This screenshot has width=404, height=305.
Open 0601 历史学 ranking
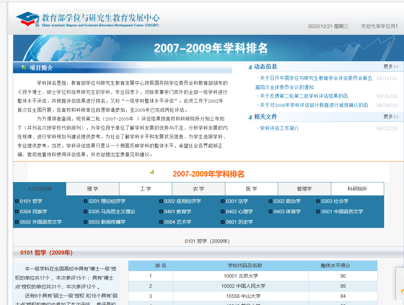tap(239, 222)
